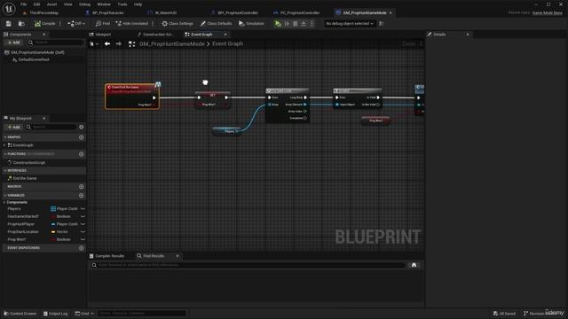Save the current blueprint asset

tap(8, 24)
